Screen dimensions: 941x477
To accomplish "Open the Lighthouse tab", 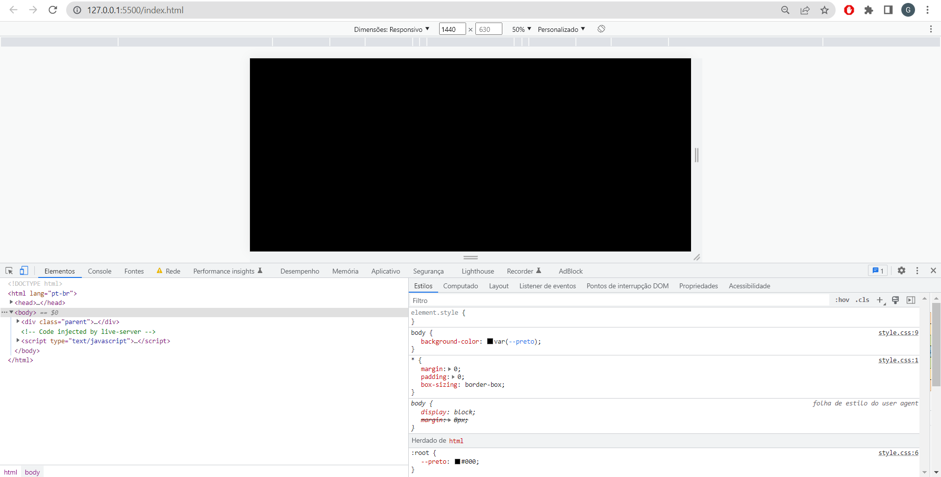I will [x=477, y=271].
